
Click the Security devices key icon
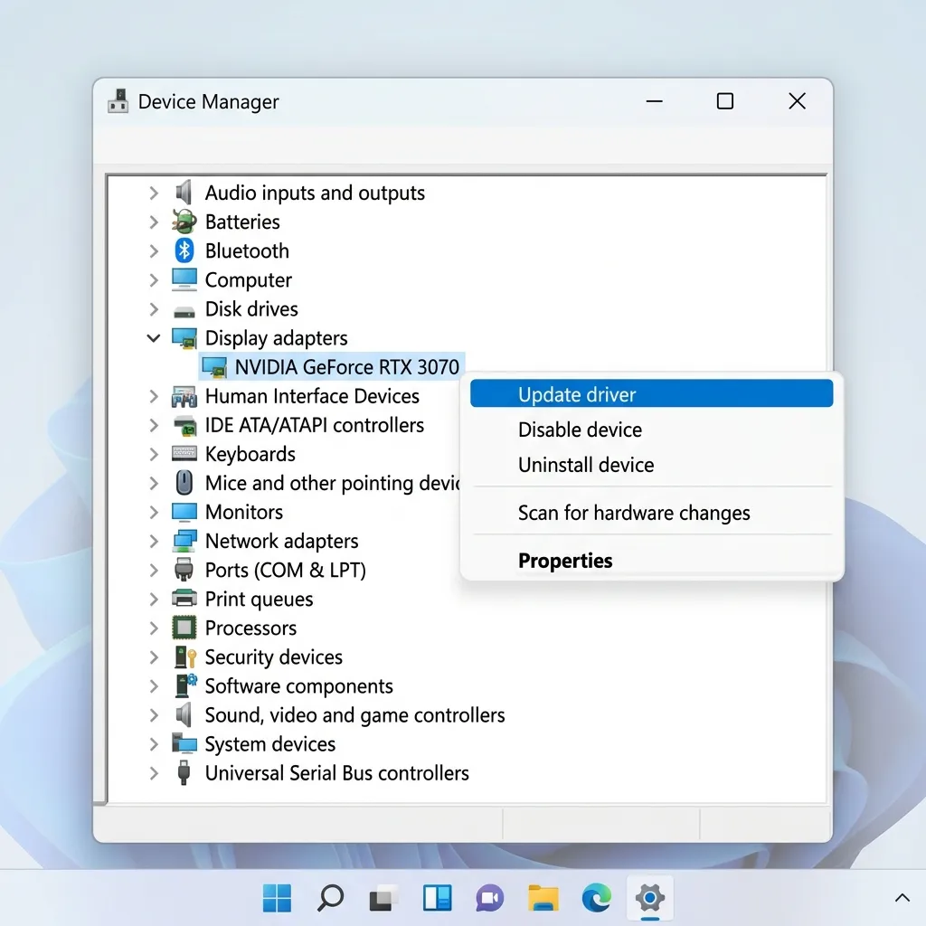coord(185,657)
